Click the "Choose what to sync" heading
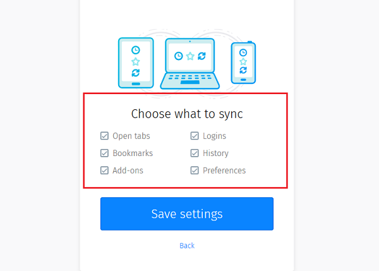Screen dimensions: 379x271 click(187, 114)
